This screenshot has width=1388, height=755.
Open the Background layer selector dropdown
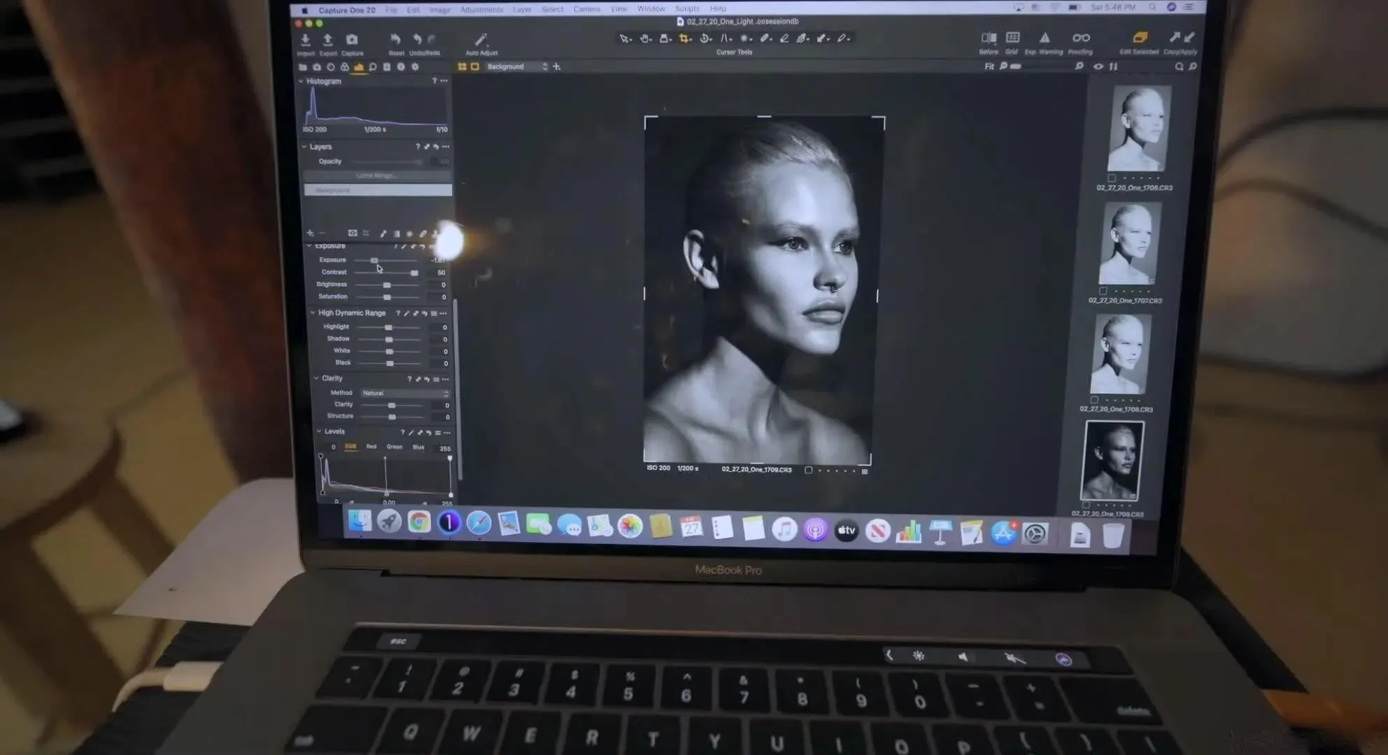[x=517, y=67]
